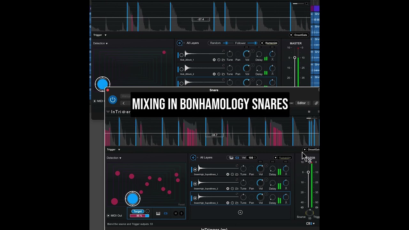
Task: Click the circular icon next to SnareHigh_SupraBrass_1 remove button
Action: coord(232,174)
